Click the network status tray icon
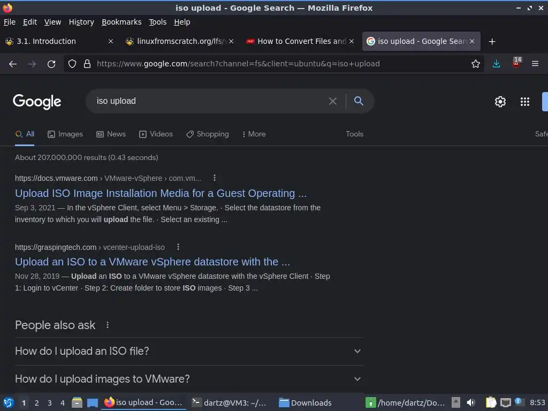The image size is (548, 411). pos(505,403)
